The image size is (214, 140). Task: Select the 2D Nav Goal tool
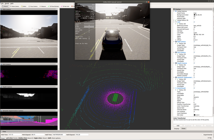[65, 6]
